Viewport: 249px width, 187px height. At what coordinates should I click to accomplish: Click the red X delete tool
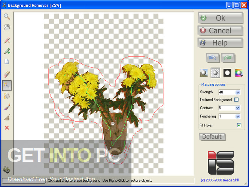click(7, 128)
